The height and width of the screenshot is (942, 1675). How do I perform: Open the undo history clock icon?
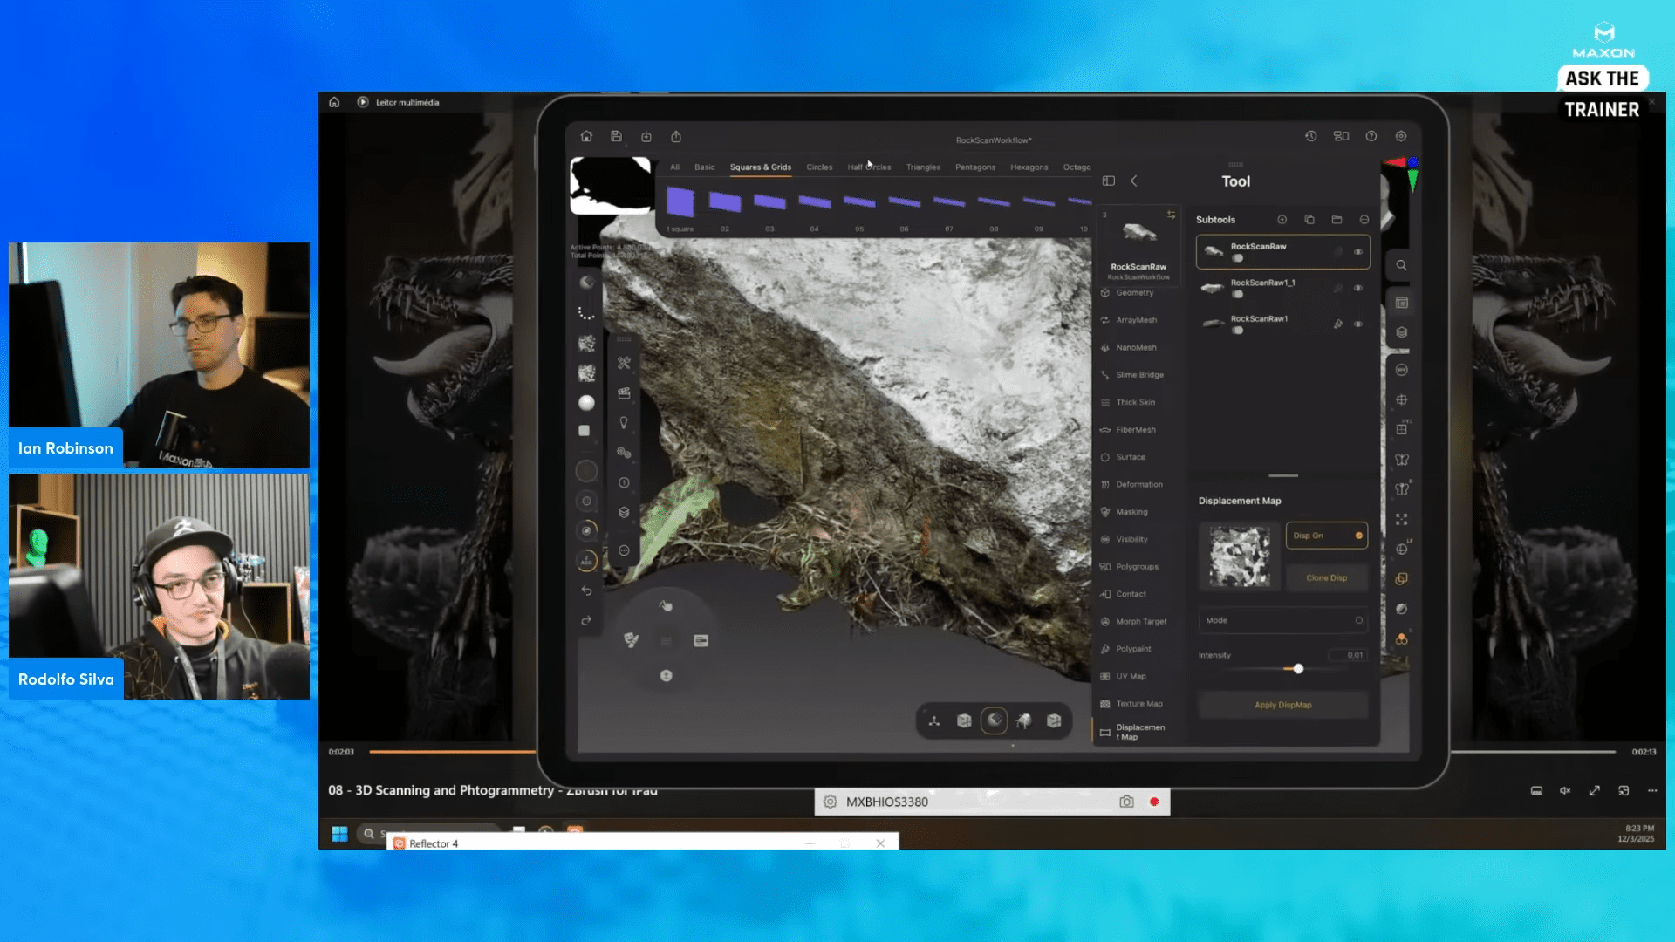pyautogui.click(x=1310, y=136)
